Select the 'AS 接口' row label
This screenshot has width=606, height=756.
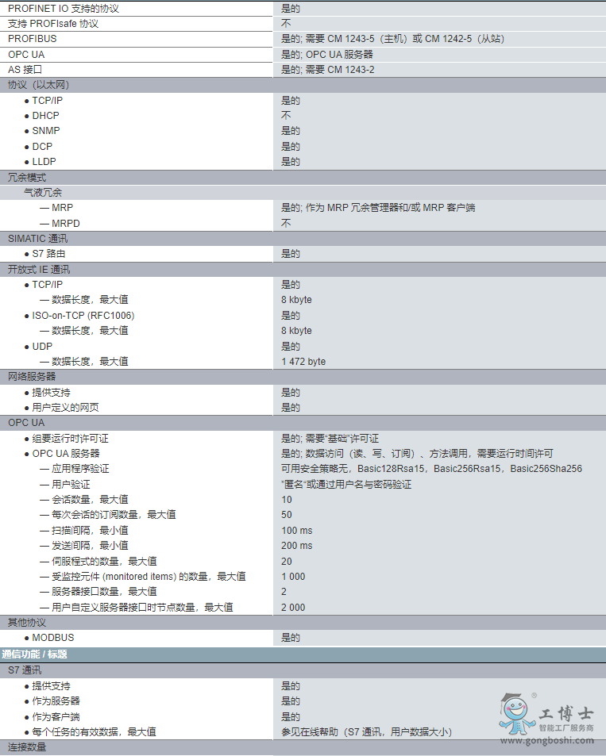[x=25, y=70]
